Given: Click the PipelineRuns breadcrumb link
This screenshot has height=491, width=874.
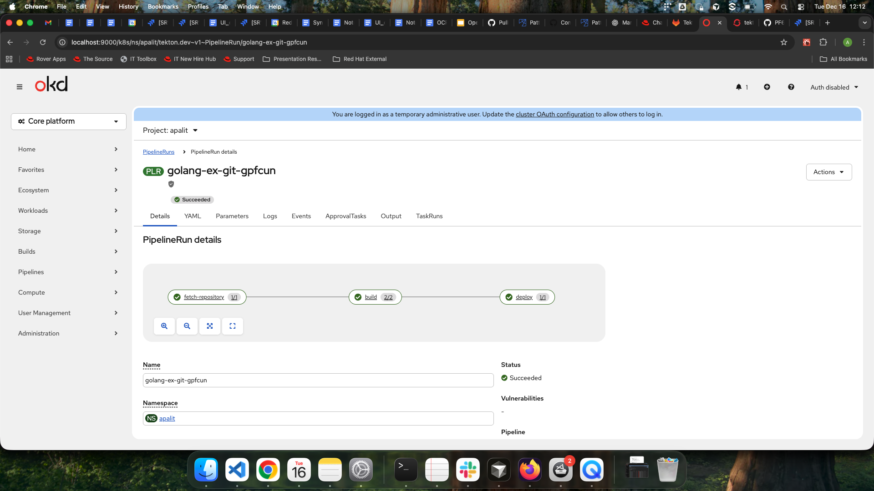Looking at the screenshot, I should (x=158, y=152).
